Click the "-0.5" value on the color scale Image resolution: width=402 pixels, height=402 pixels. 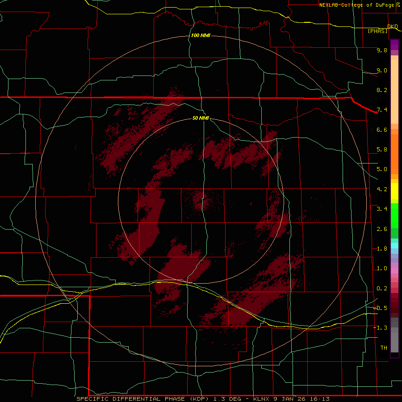pos(380,308)
